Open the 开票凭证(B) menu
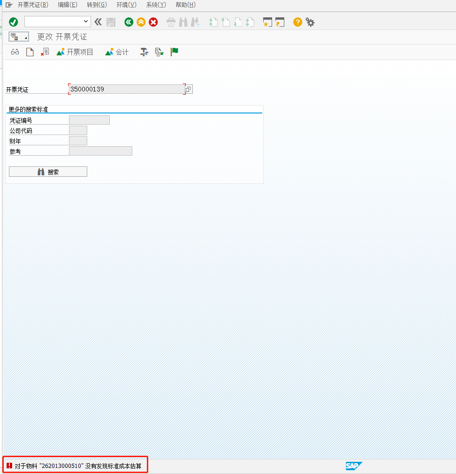The width and height of the screenshot is (456, 474). pyautogui.click(x=33, y=5)
